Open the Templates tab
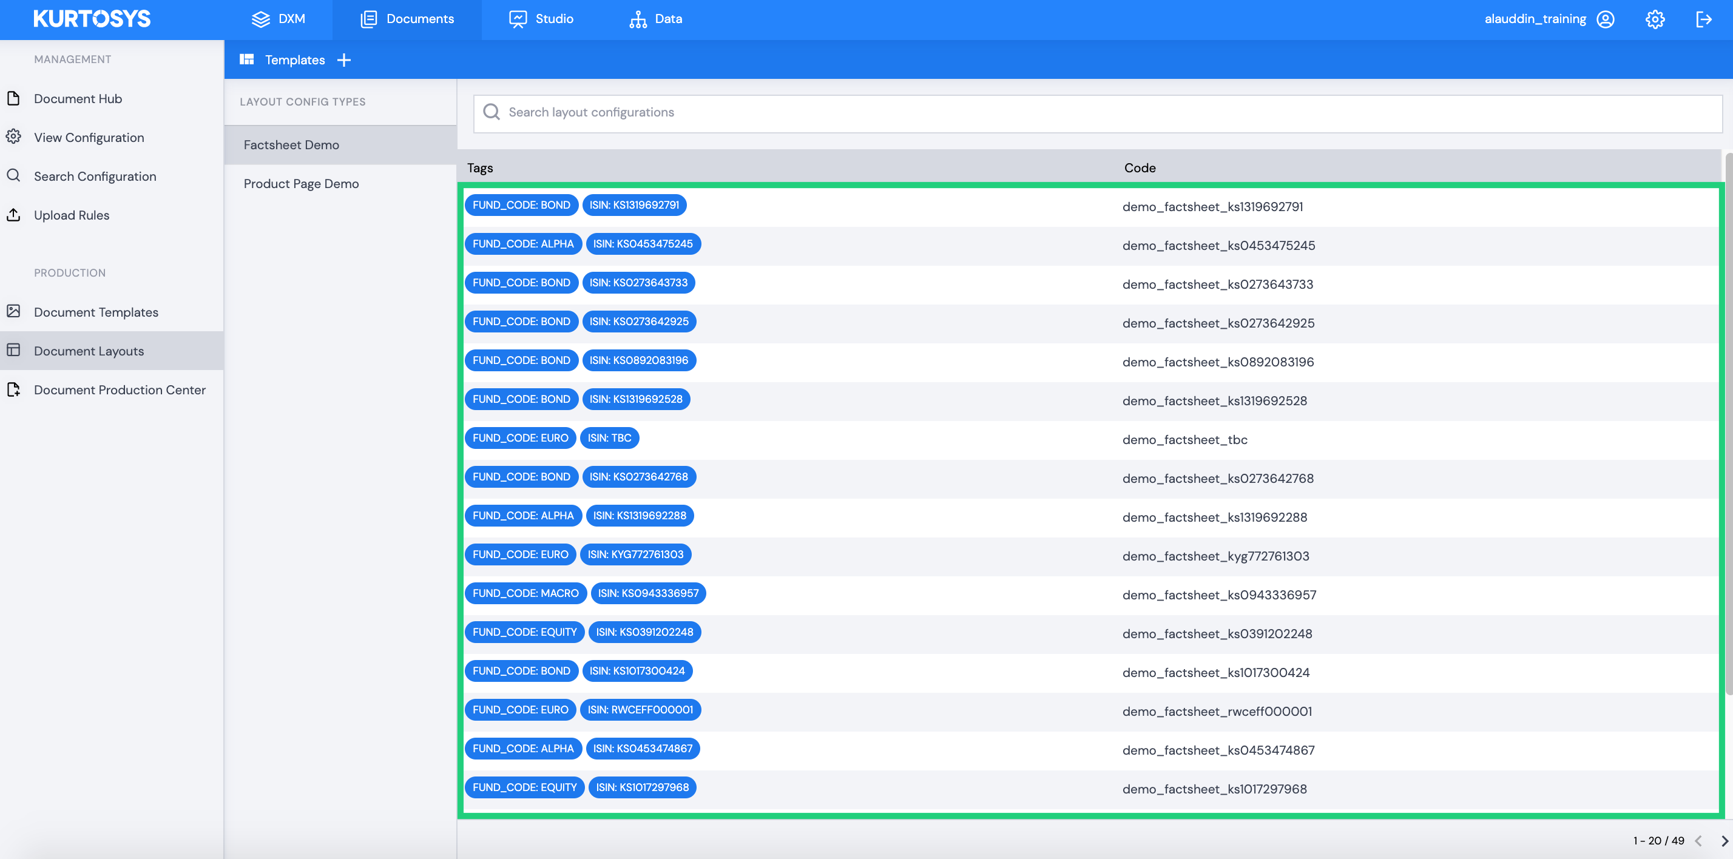Image resolution: width=1733 pixels, height=859 pixels. [x=295, y=60]
